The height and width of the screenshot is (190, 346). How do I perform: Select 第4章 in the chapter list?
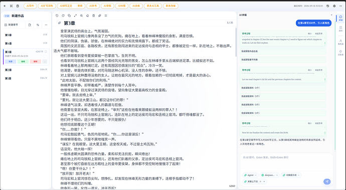26,44
